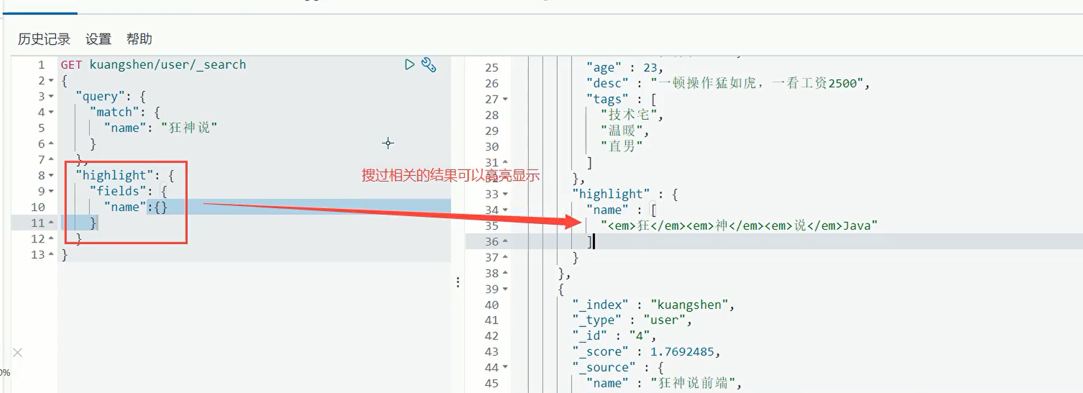Collapse the fold arrow on editor line 2

coord(51,80)
